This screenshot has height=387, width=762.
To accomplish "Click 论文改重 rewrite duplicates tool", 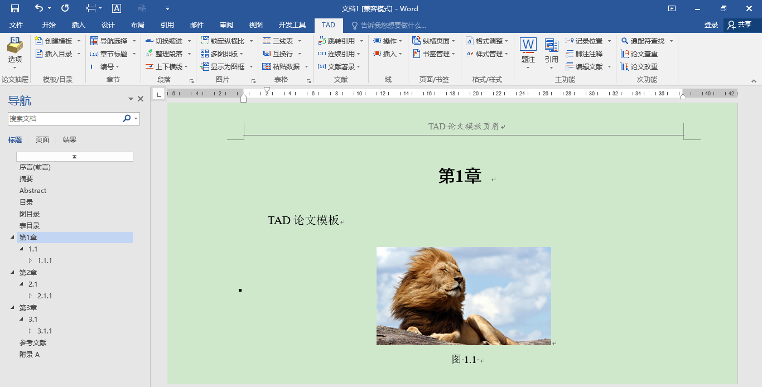I will click(639, 67).
